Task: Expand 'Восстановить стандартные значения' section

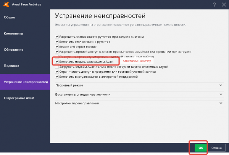Action: click(139, 94)
